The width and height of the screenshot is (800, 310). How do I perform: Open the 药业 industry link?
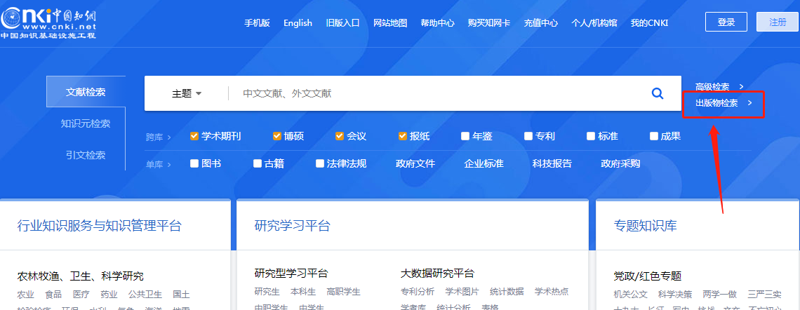pyautogui.click(x=109, y=294)
